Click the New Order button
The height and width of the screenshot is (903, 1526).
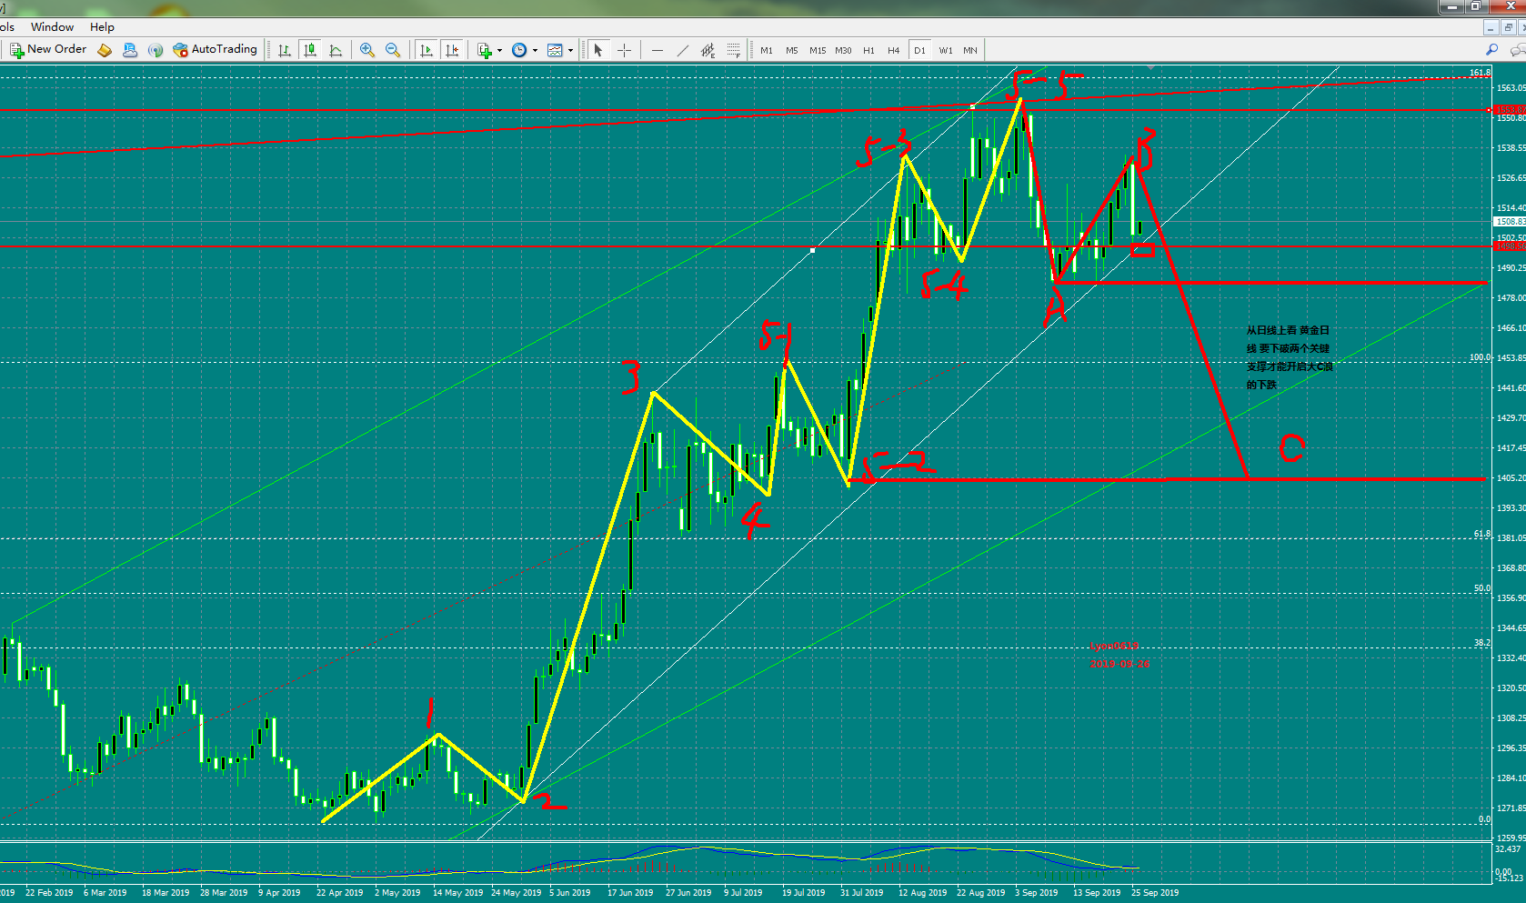tap(48, 50)
